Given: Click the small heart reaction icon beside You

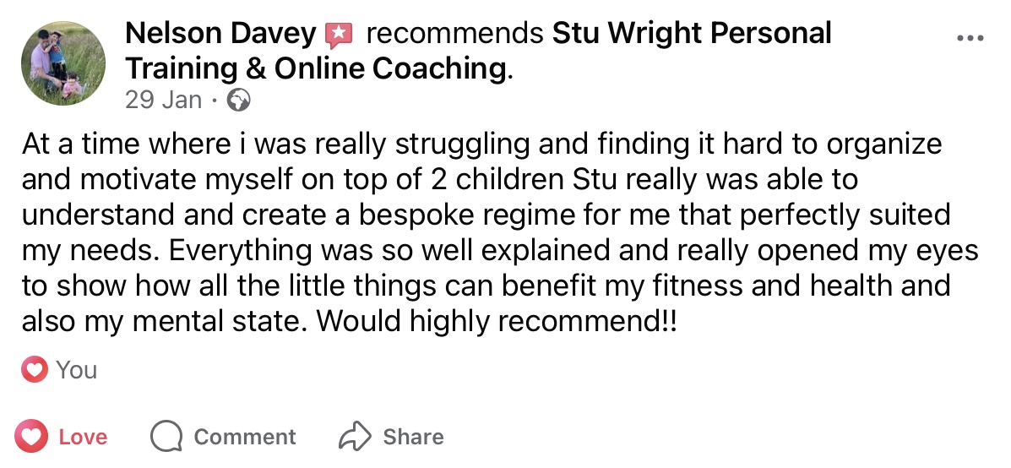Looking at the screenshot, I should click(35, 370).
